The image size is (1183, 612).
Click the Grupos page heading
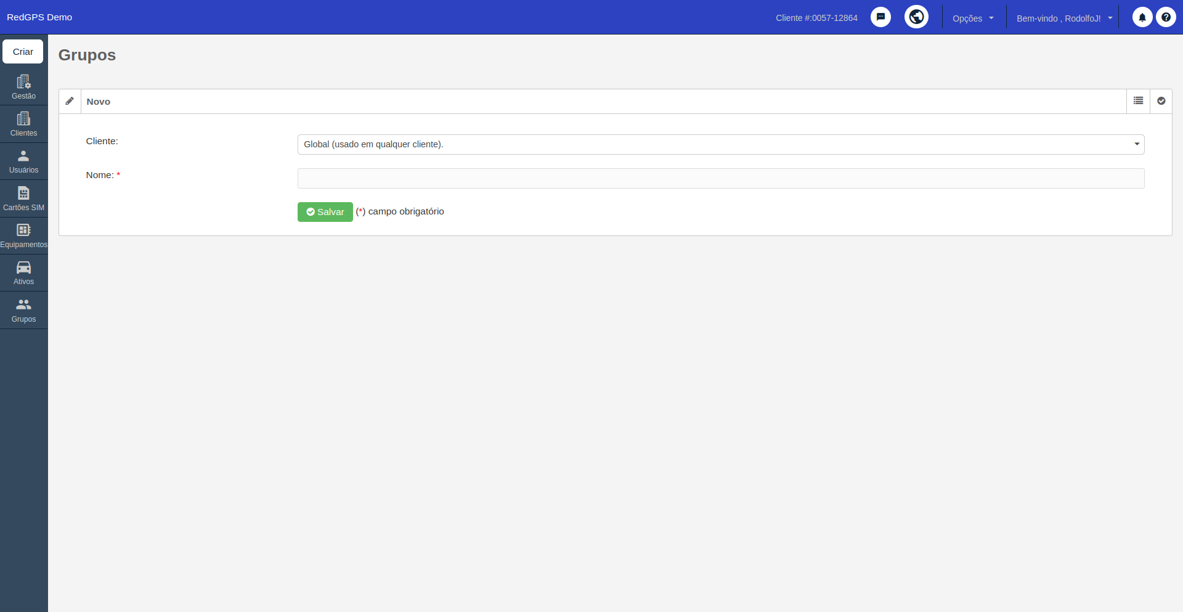pos(87,55)
